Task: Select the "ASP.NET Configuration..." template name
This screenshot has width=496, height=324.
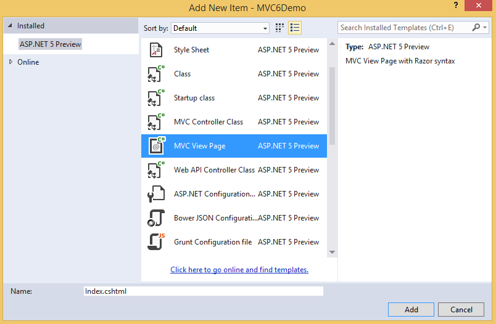Action: click(215, 194)
